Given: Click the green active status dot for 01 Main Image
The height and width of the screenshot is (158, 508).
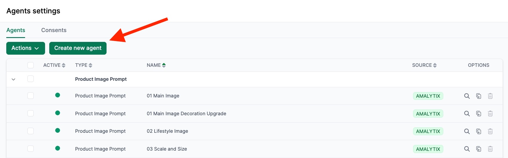Looking at the screenshot, I should coord(58,95).
